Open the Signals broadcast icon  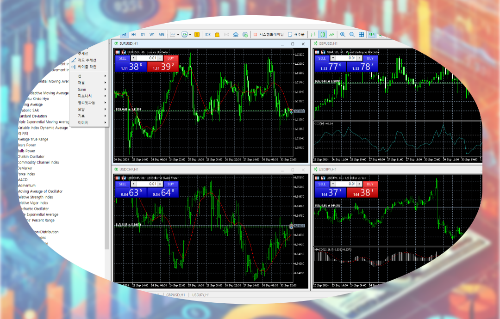click(x=226, y=34)
